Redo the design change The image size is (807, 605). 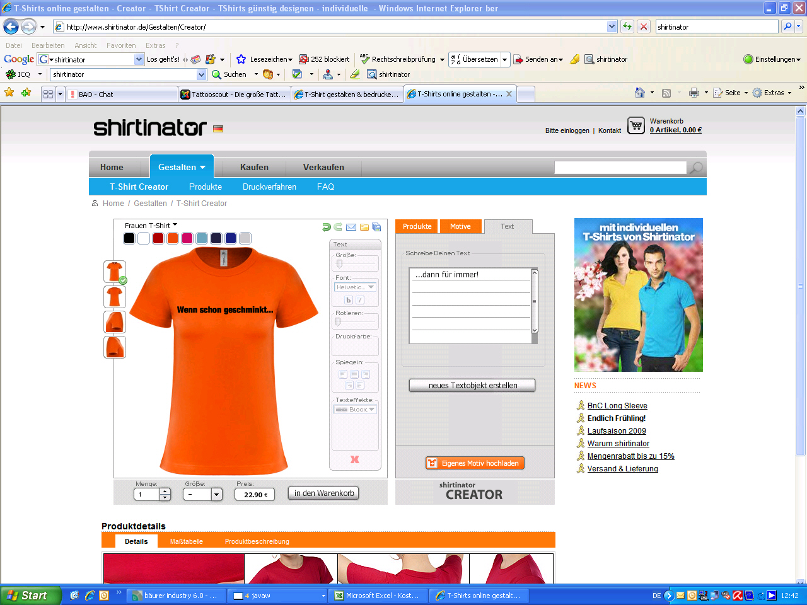coord(338,227)
